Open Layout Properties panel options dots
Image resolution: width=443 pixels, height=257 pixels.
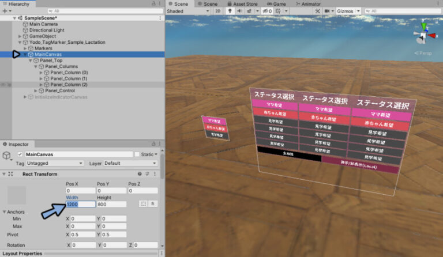coord(162,254)
